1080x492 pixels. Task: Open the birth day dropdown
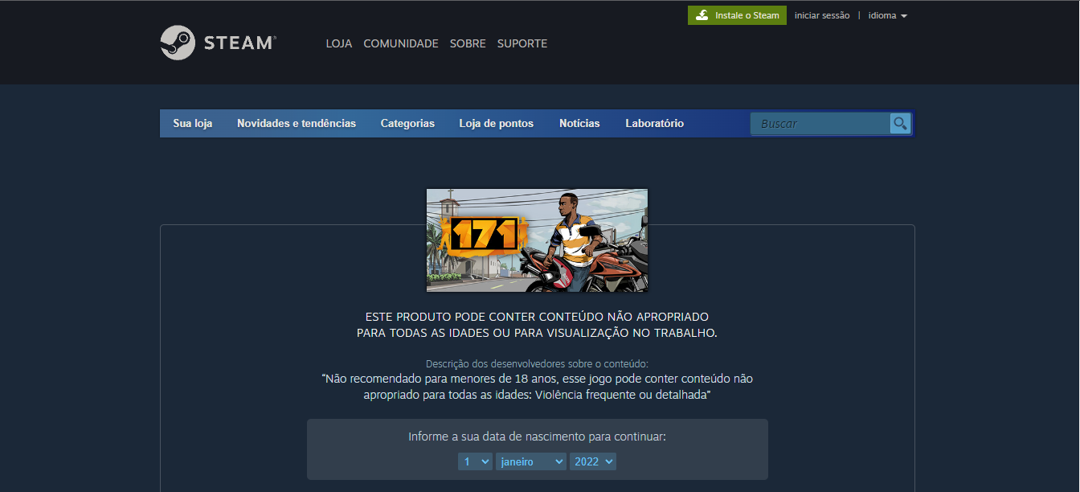(475, 461)
